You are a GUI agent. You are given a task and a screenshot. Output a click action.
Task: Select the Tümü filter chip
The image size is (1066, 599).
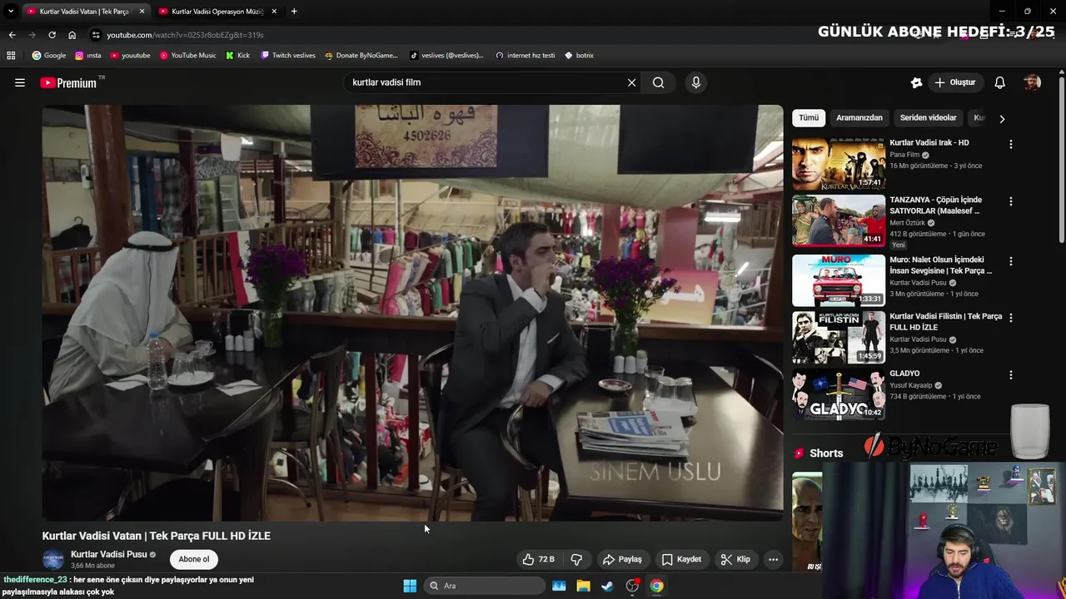click(x=809, y=117)
